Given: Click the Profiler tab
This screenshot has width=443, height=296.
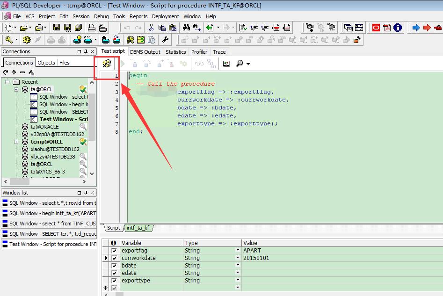Looking at the screenshot, I should (x=199, y=51).
